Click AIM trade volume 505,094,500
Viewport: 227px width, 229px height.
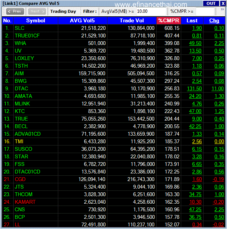pos(141,73)
